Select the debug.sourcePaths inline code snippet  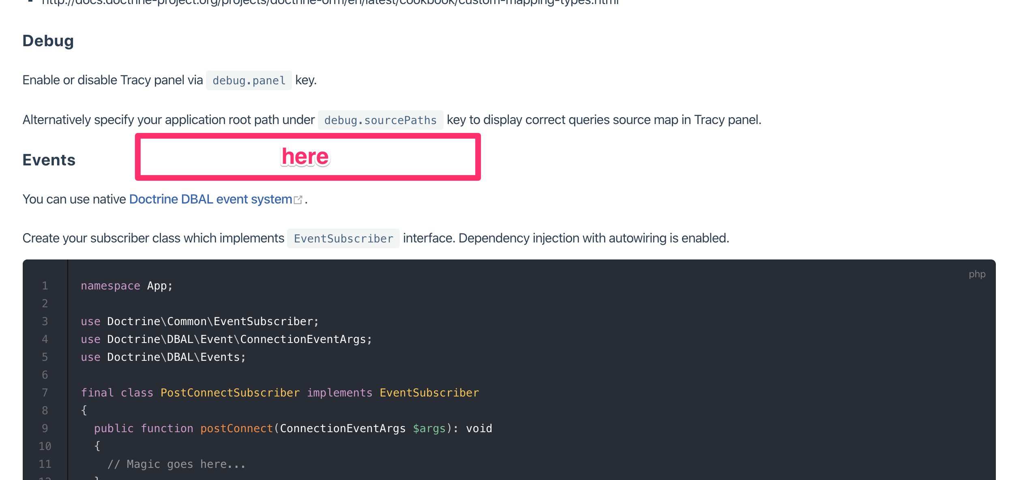pos(380,120)
